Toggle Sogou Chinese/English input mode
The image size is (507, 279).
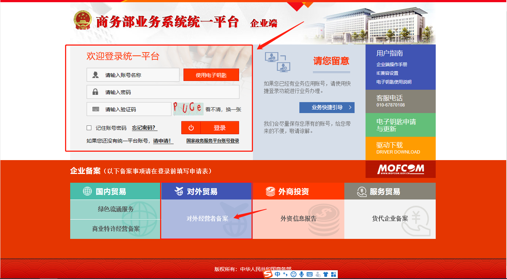point(277,274)
